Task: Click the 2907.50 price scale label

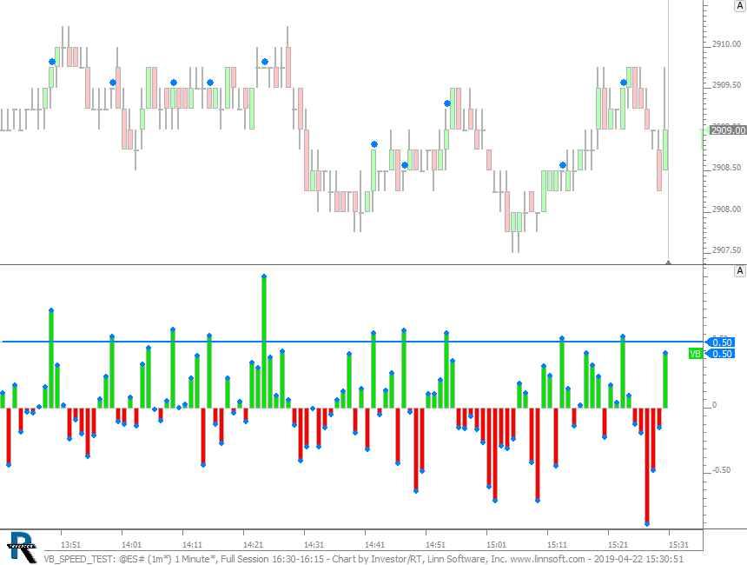Action: pyautogui.click(x=726, y=250)
